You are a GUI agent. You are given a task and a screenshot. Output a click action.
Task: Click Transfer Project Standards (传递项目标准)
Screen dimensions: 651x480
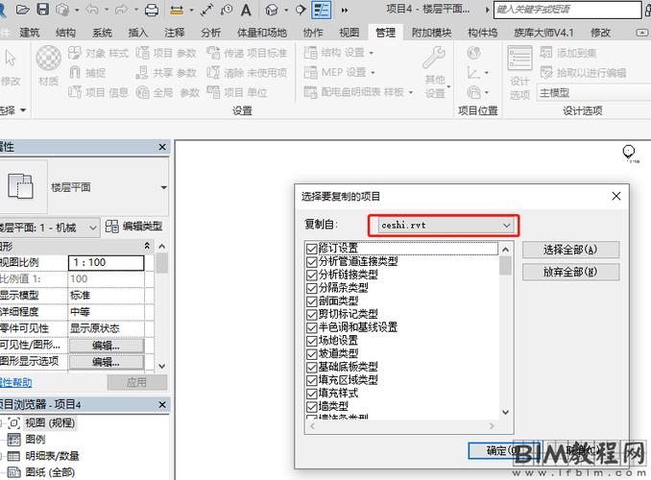pos(247,53)
